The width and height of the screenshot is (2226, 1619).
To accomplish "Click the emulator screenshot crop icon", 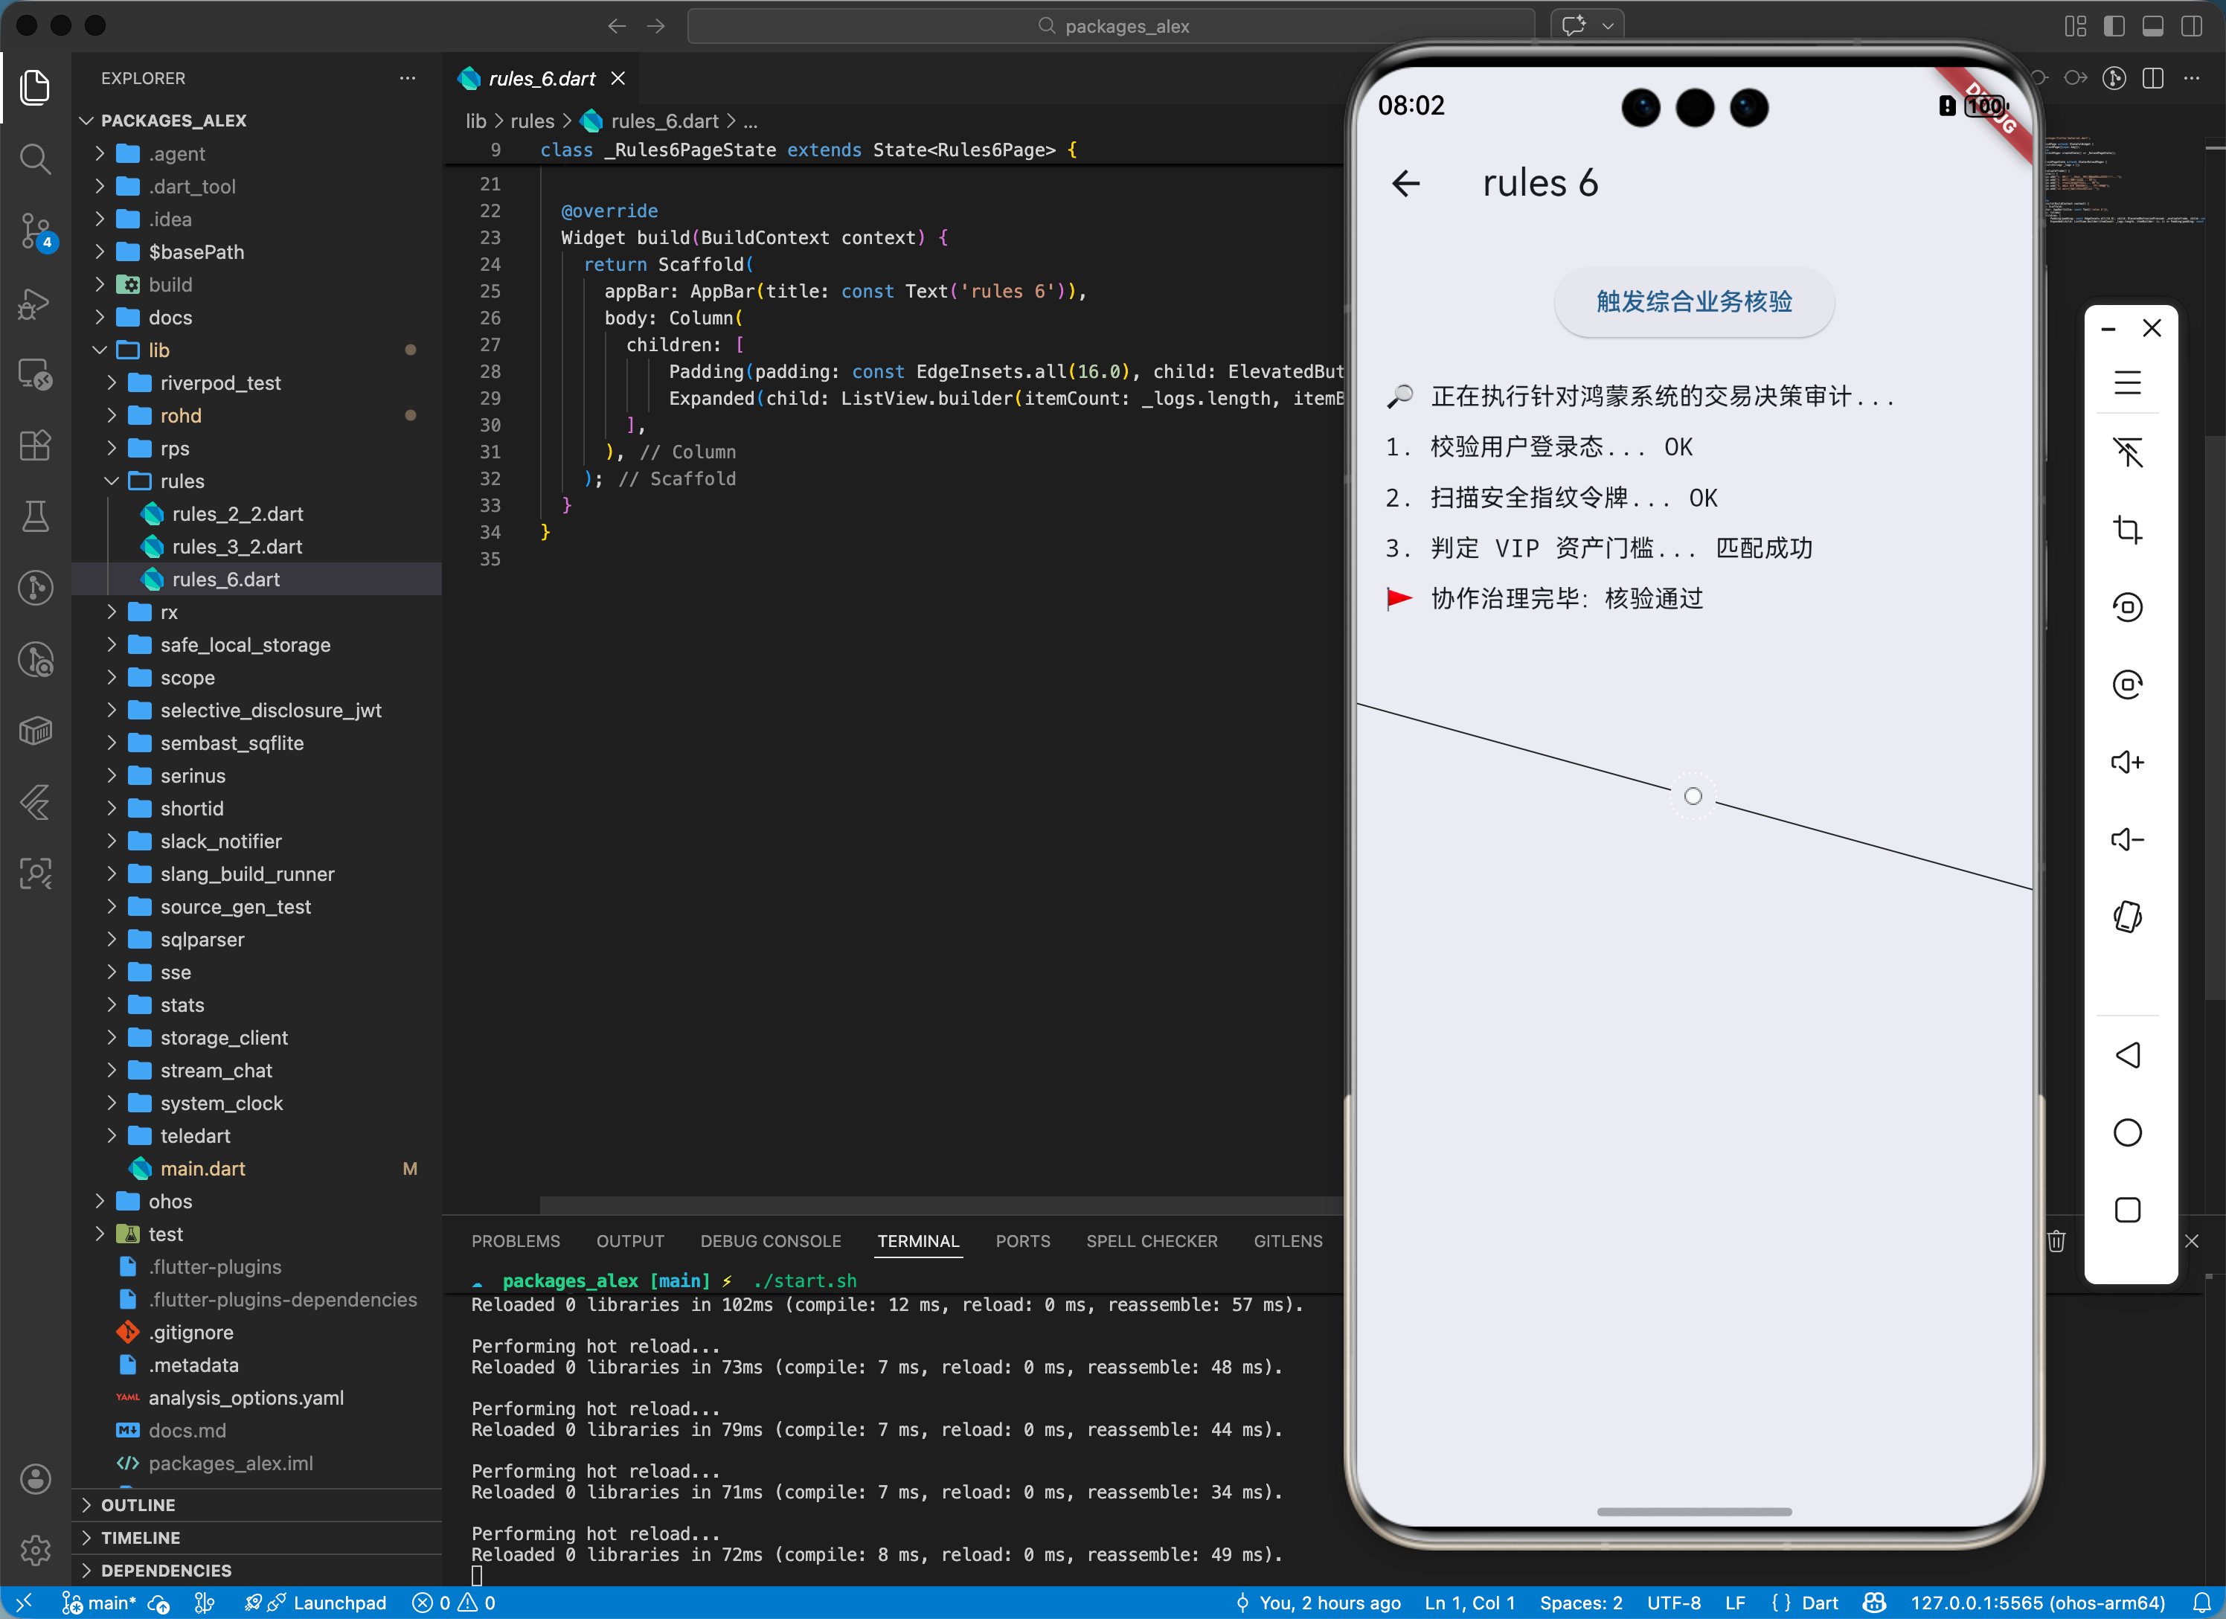I will pos(2126,529).
